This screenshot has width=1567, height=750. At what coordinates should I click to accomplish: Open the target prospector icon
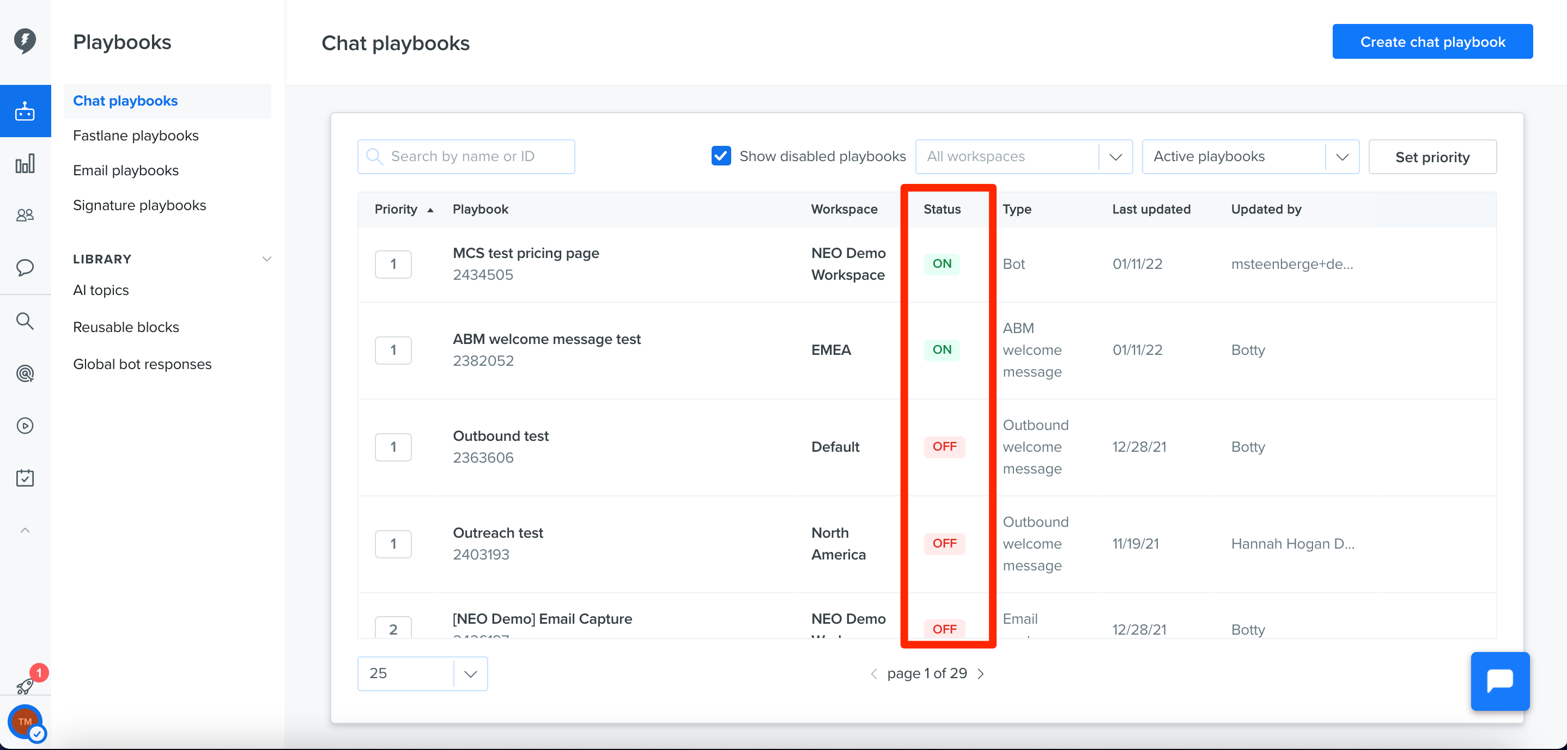click(x=25, y=373)
